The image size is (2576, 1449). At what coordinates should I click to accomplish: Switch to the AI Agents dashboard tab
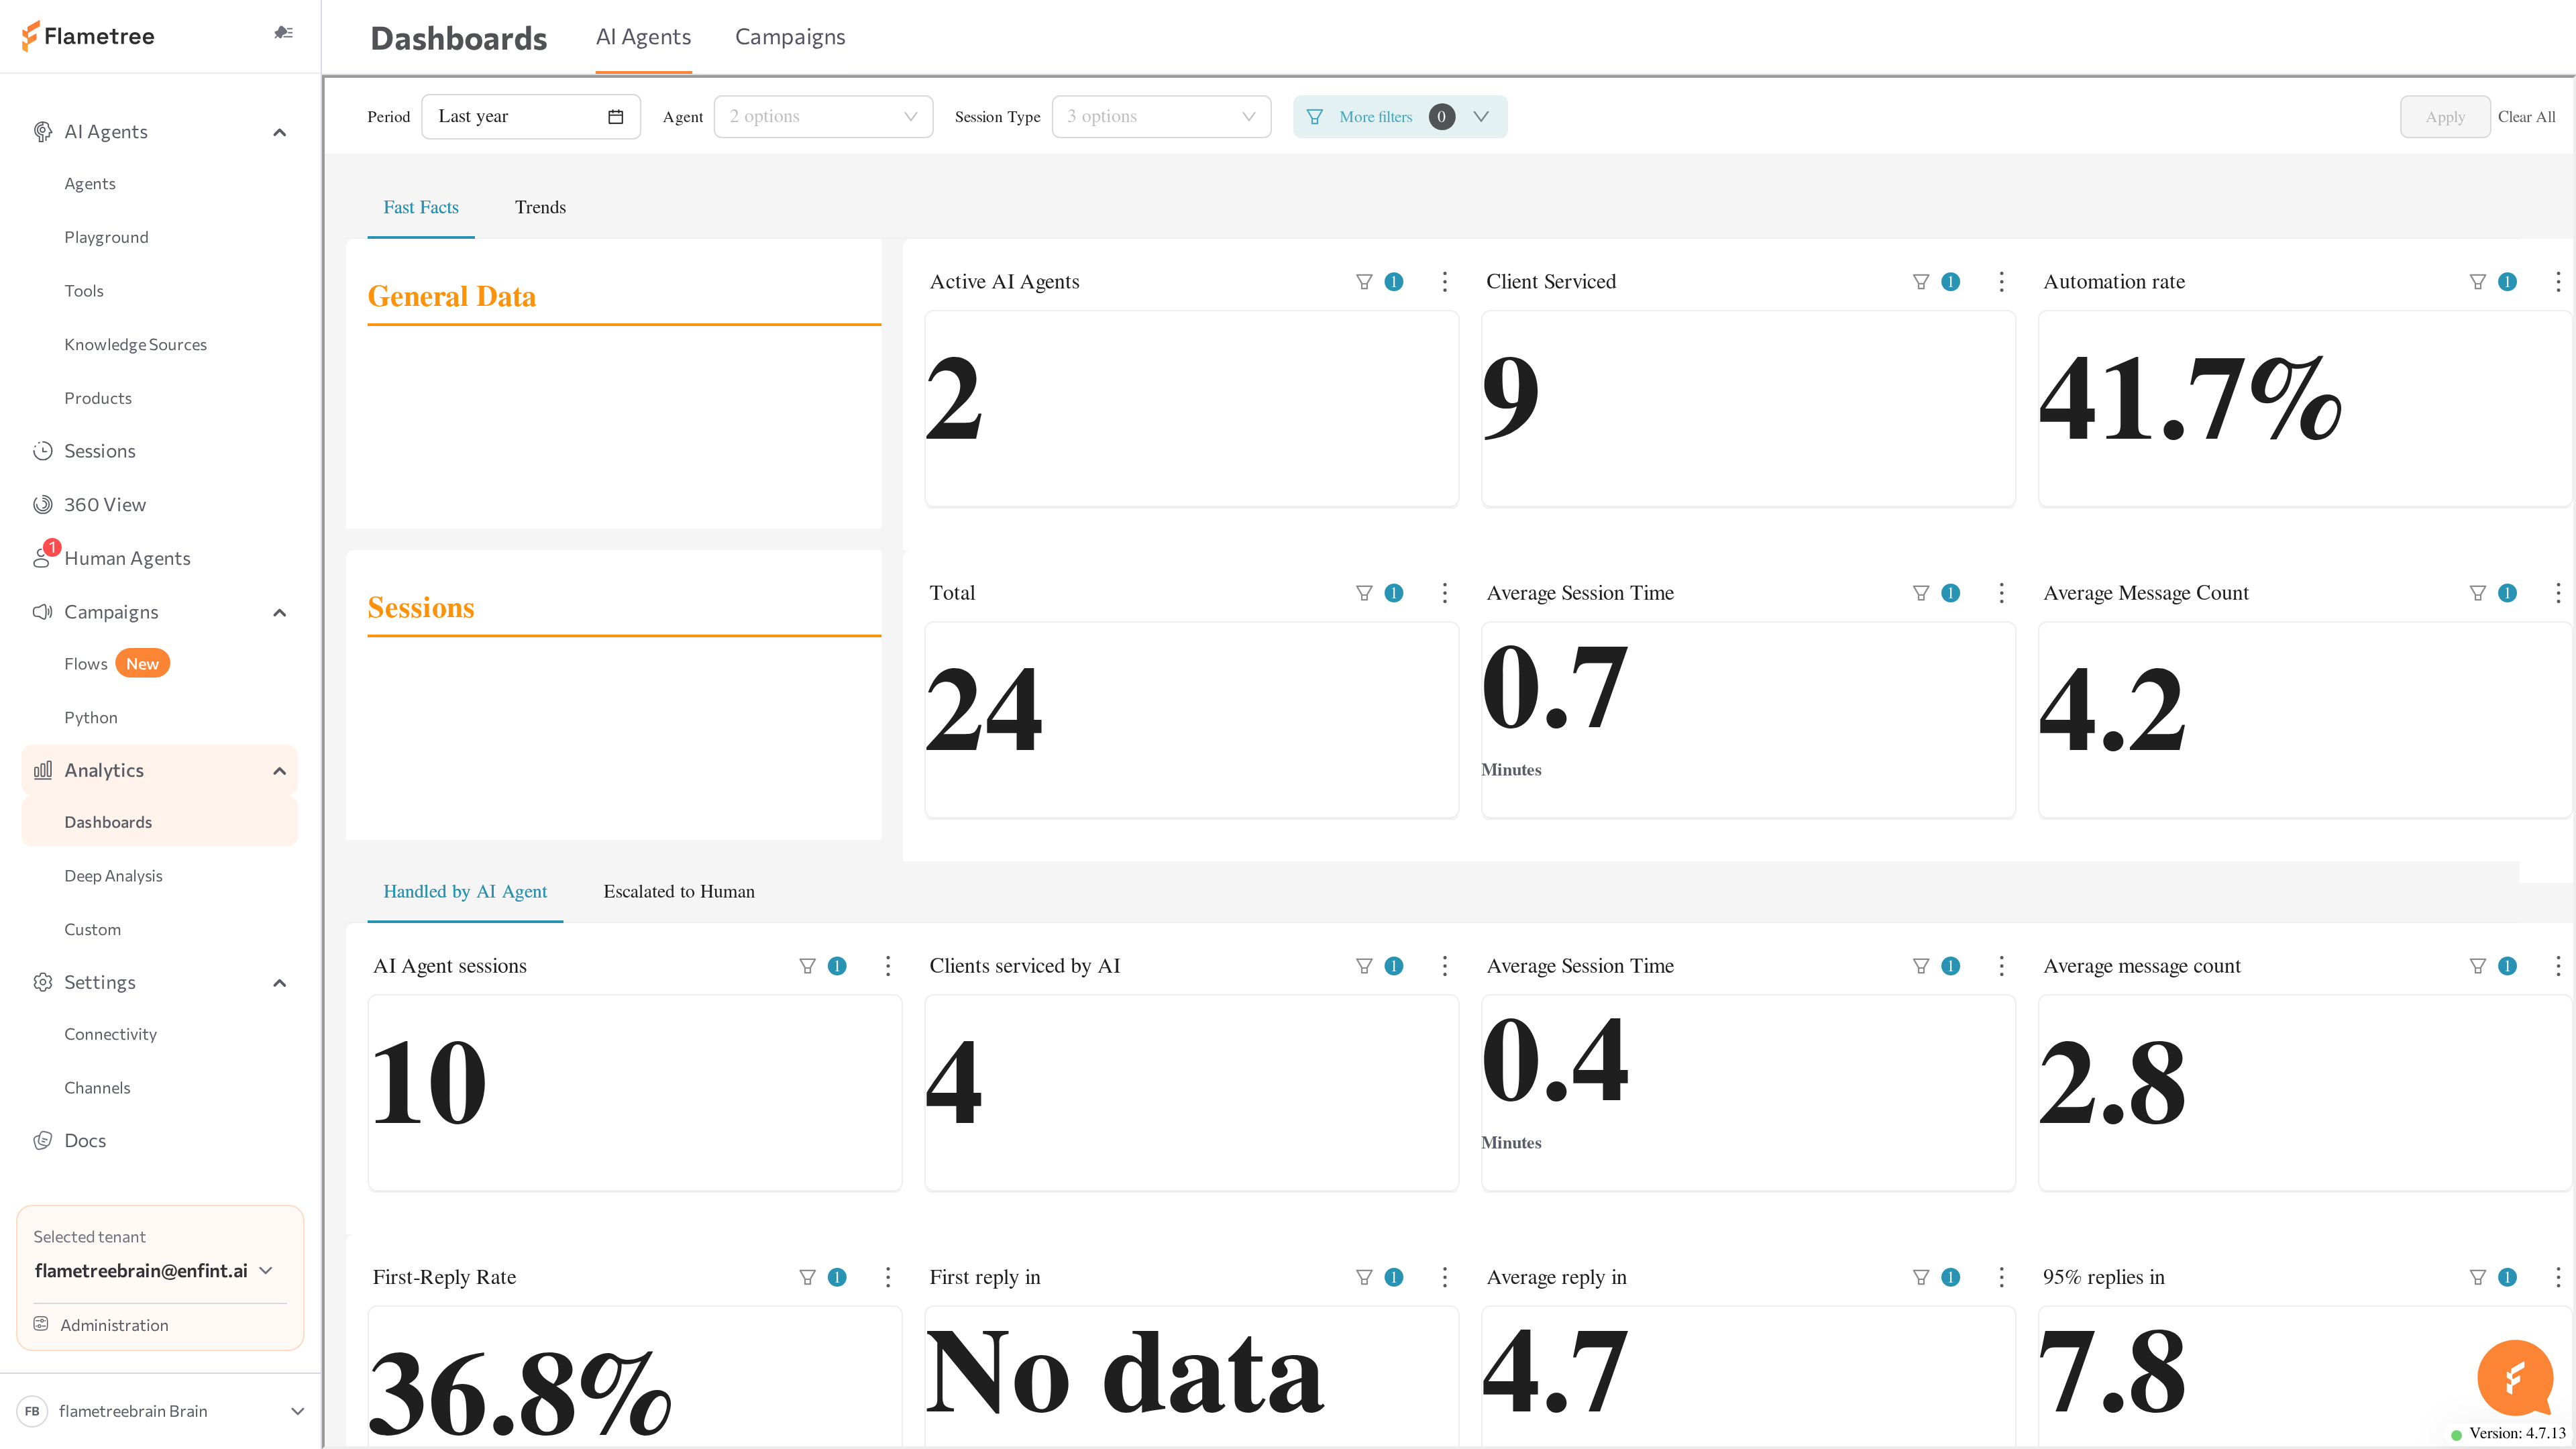point(643,37)
